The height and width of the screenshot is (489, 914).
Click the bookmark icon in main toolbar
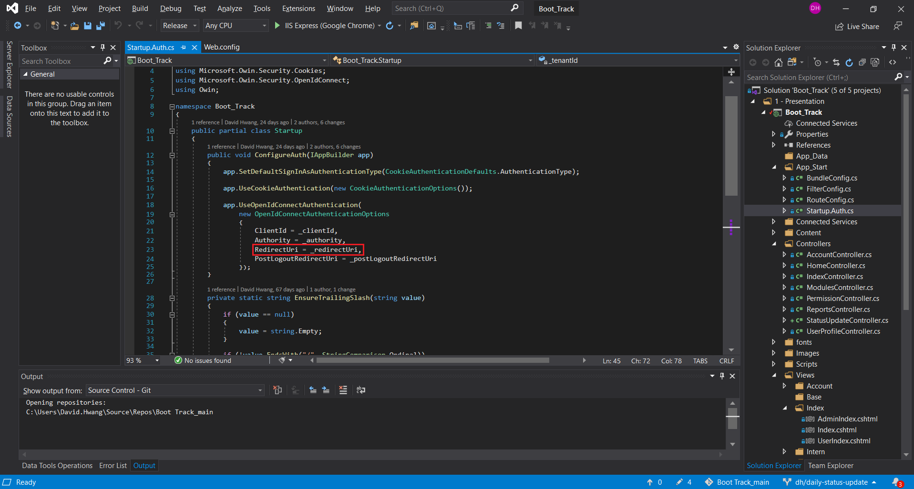point(518,26)
